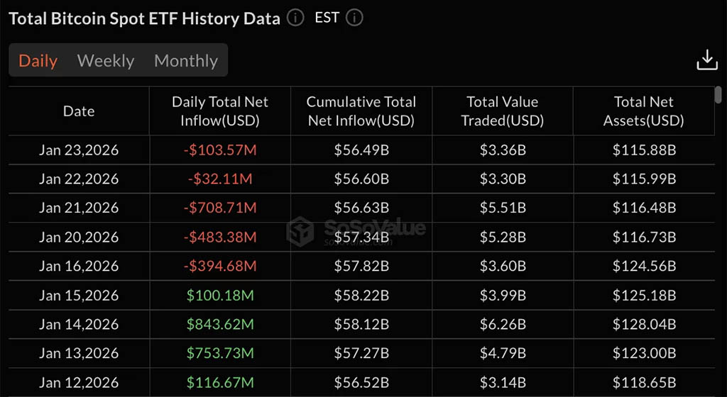Download the ETF history data
Image resolution: width=727 pixels, height=397 pixels.
[707, 60]
